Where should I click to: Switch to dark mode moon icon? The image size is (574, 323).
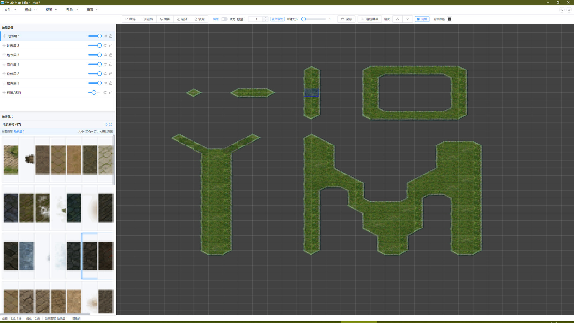pos(562,10)
